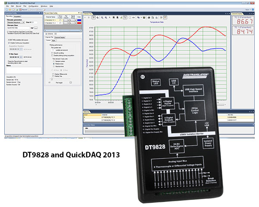Click the Stop button in main toolbar
The image size is (259, 207).
pos(39,9)
